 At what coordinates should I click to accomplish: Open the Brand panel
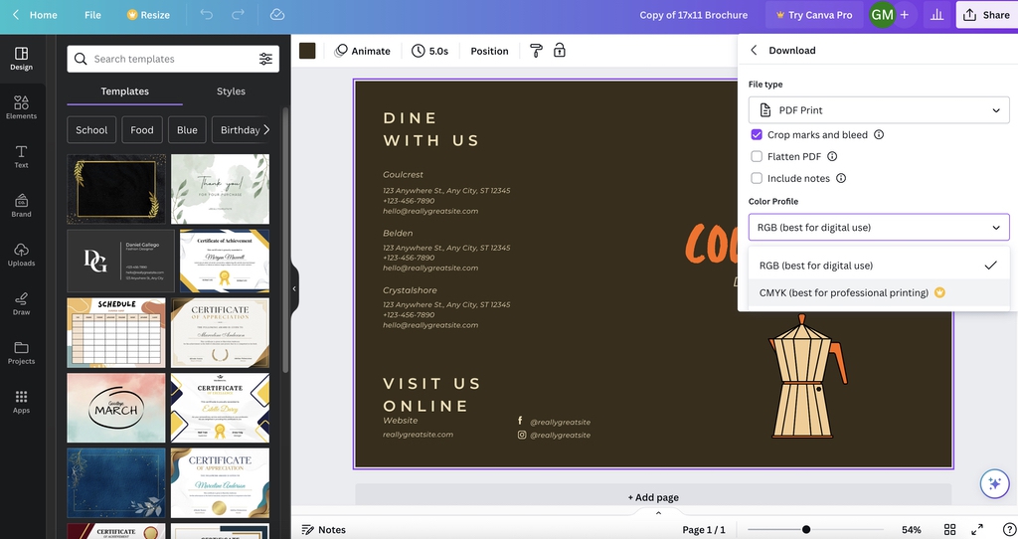point(22,205)
